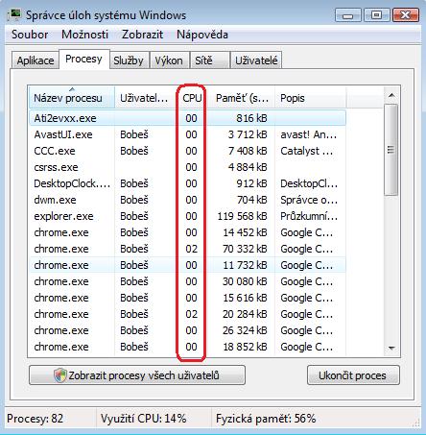
Task: Select the explorer.exe process
Action: pos(187,216)
